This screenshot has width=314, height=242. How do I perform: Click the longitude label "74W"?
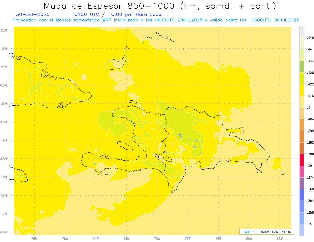[x=96, y=239]
